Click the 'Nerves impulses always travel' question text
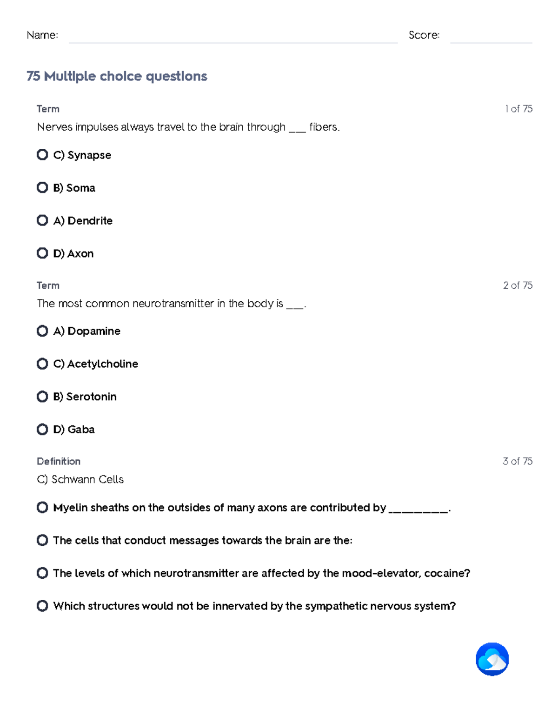The height and width of the screenshot is (722, 558). (188, 127)
